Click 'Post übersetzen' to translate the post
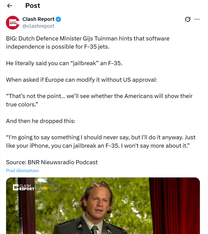The width and height of the screenshot is (208, 234). pos(23,170)
